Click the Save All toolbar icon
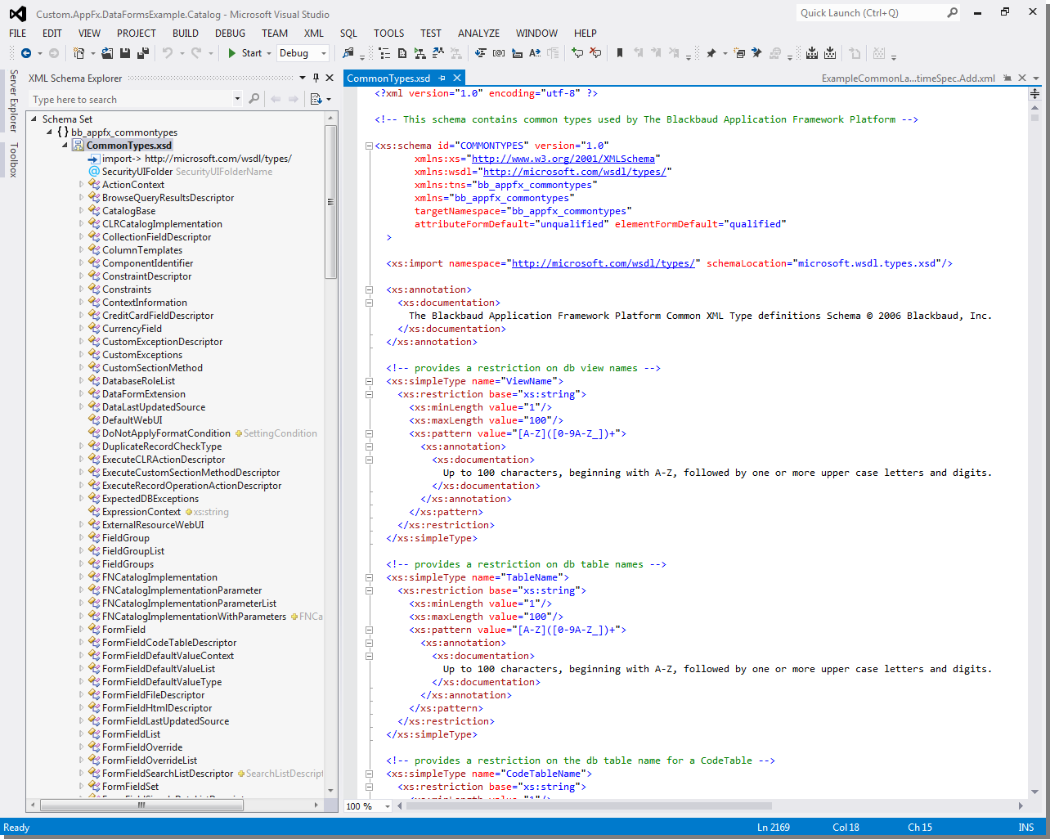Screen dimensions: 1050x839 click(143, 53)
